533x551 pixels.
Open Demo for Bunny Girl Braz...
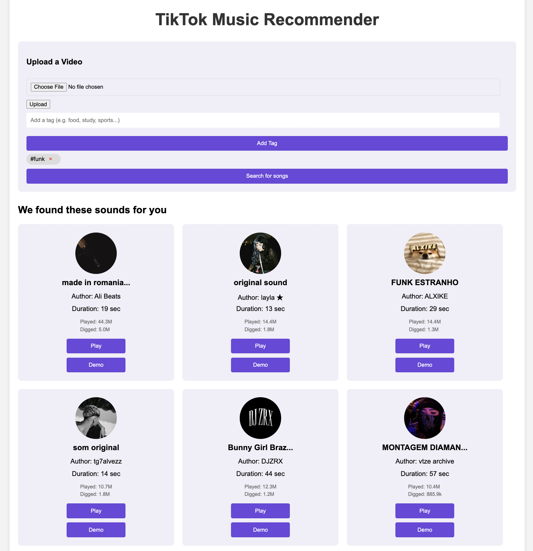click(x=260, y=530)
